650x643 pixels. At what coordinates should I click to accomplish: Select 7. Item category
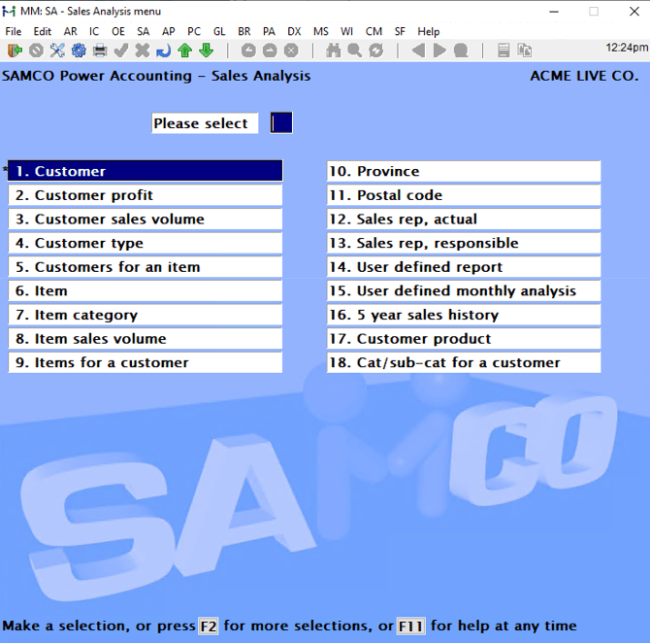pyautogui.click(x=146, y=315)
